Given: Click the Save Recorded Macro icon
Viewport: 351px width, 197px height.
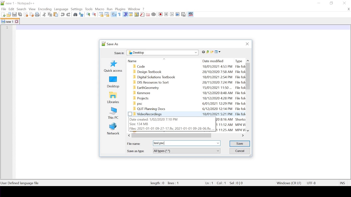Looking at the screenshot, I should tap(184, 15).
